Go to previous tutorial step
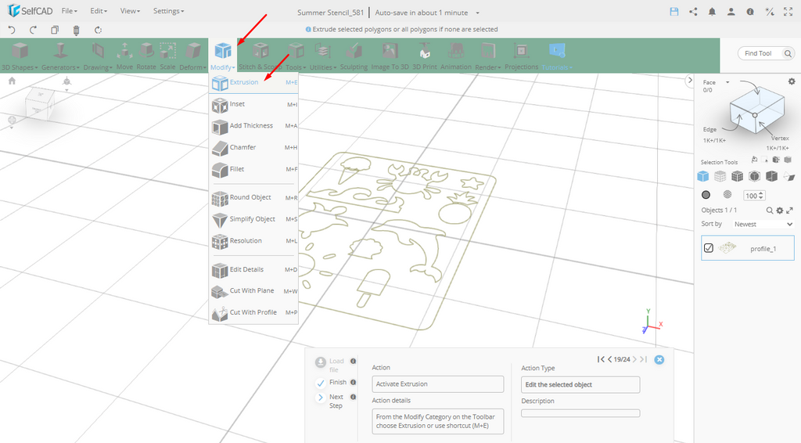801x443 pixels. coord(609,359)
